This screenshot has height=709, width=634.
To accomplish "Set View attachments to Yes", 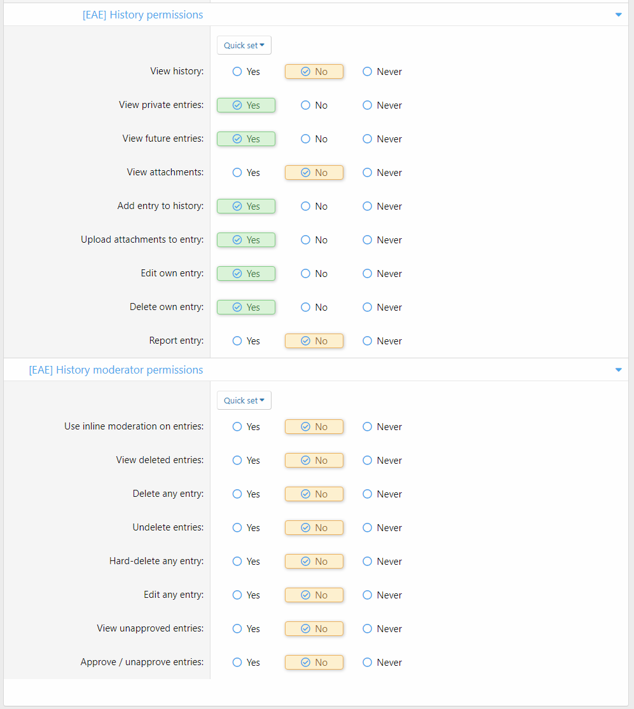I will coord(238,173).
